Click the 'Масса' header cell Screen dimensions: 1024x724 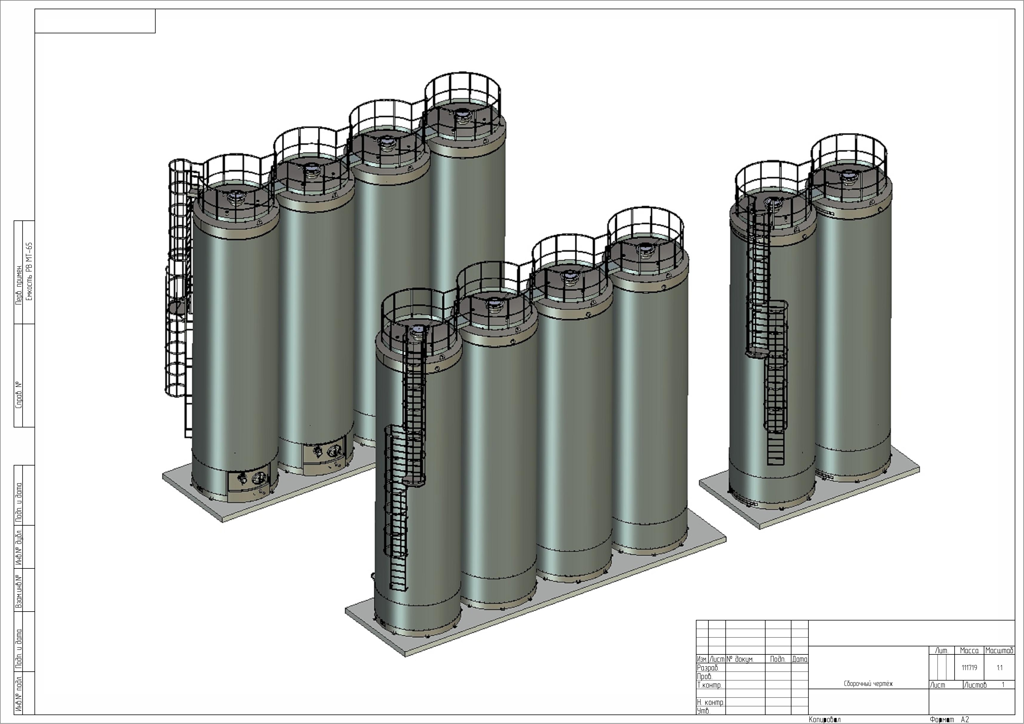969,651
